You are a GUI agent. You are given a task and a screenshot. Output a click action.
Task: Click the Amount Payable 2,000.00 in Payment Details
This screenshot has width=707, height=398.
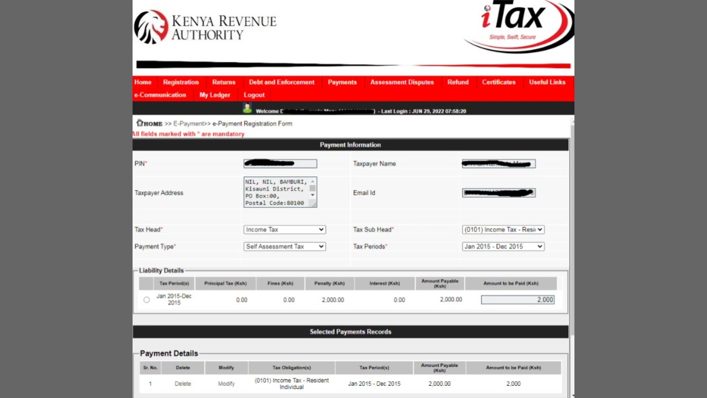pos(440,384)
